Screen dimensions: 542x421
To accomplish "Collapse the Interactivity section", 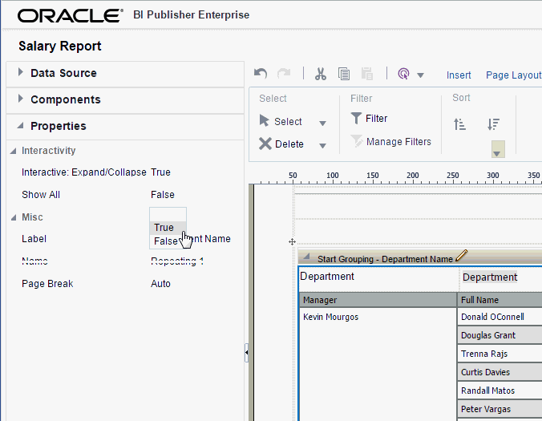I will [14, 151].
